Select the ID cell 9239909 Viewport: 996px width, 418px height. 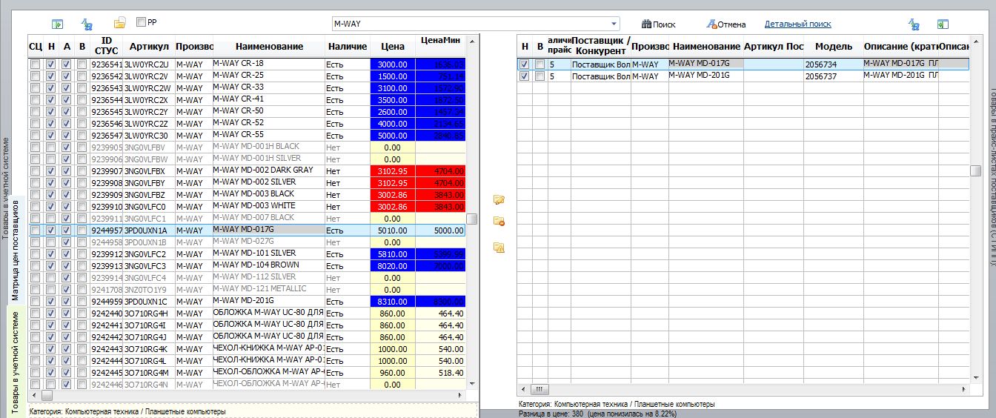107,195
